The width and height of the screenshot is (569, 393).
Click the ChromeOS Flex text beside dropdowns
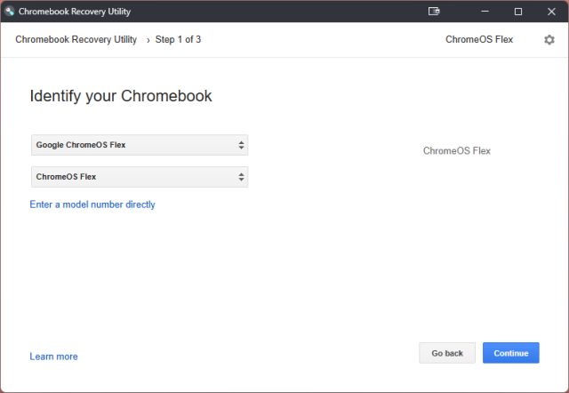[457, 151]
